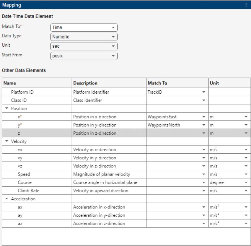Screen dimensions: 251x246
Task: Open Class ID Match To dropdown
Action: (204, 100)
